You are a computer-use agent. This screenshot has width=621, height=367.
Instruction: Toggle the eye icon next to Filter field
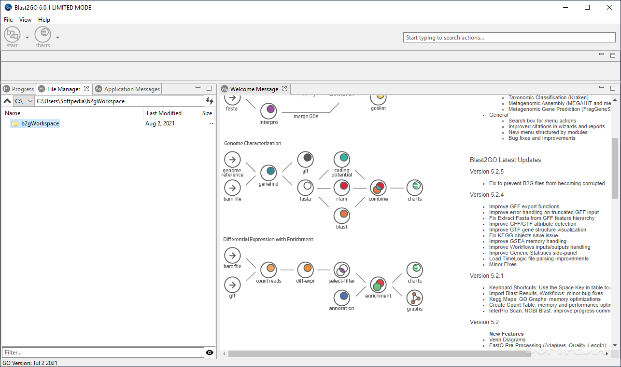point(210,353)
